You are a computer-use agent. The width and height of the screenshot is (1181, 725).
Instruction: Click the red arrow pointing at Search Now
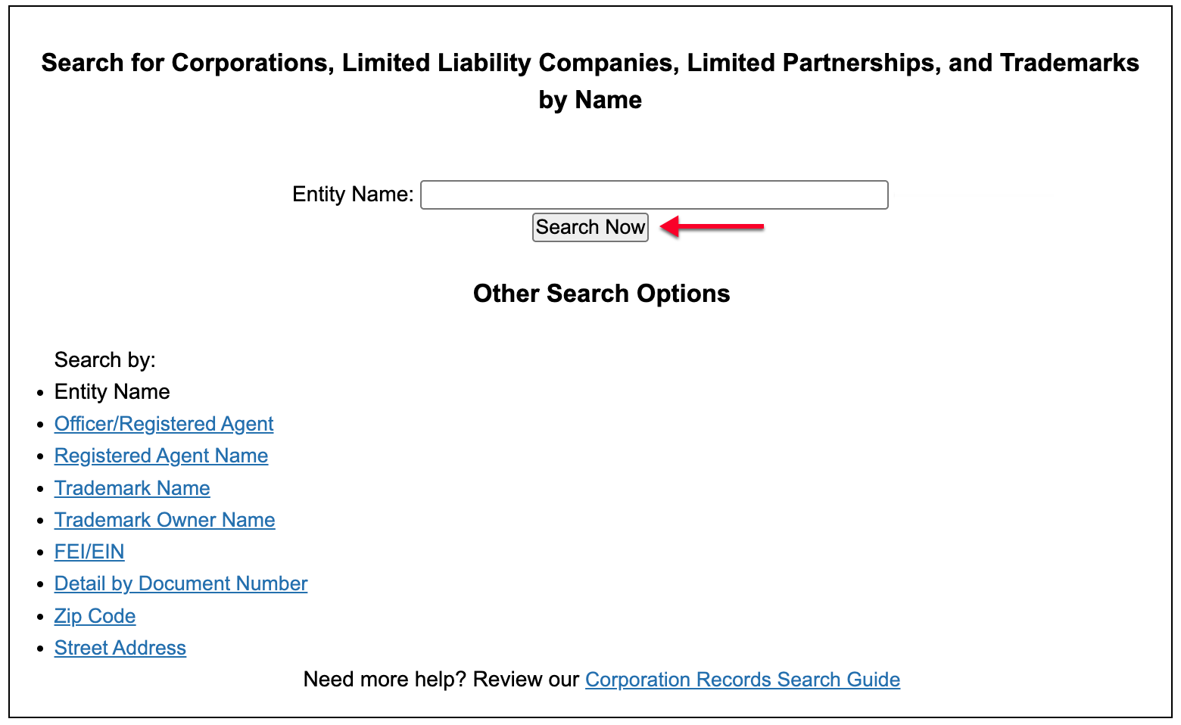712,226
